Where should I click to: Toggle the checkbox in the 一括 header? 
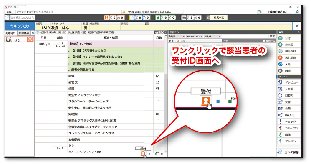coord(264,41)
